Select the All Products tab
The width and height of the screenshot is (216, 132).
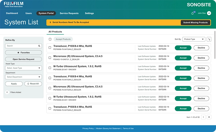click(x=55, y=32)
